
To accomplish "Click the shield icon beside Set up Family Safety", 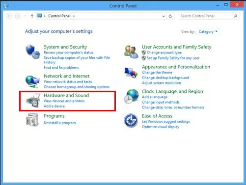I will pos(144,58).
